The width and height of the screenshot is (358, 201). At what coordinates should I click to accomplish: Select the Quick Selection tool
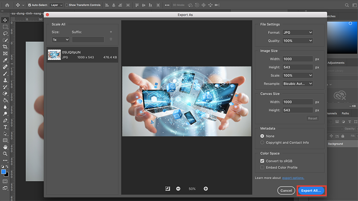click(x=5, y=40)
